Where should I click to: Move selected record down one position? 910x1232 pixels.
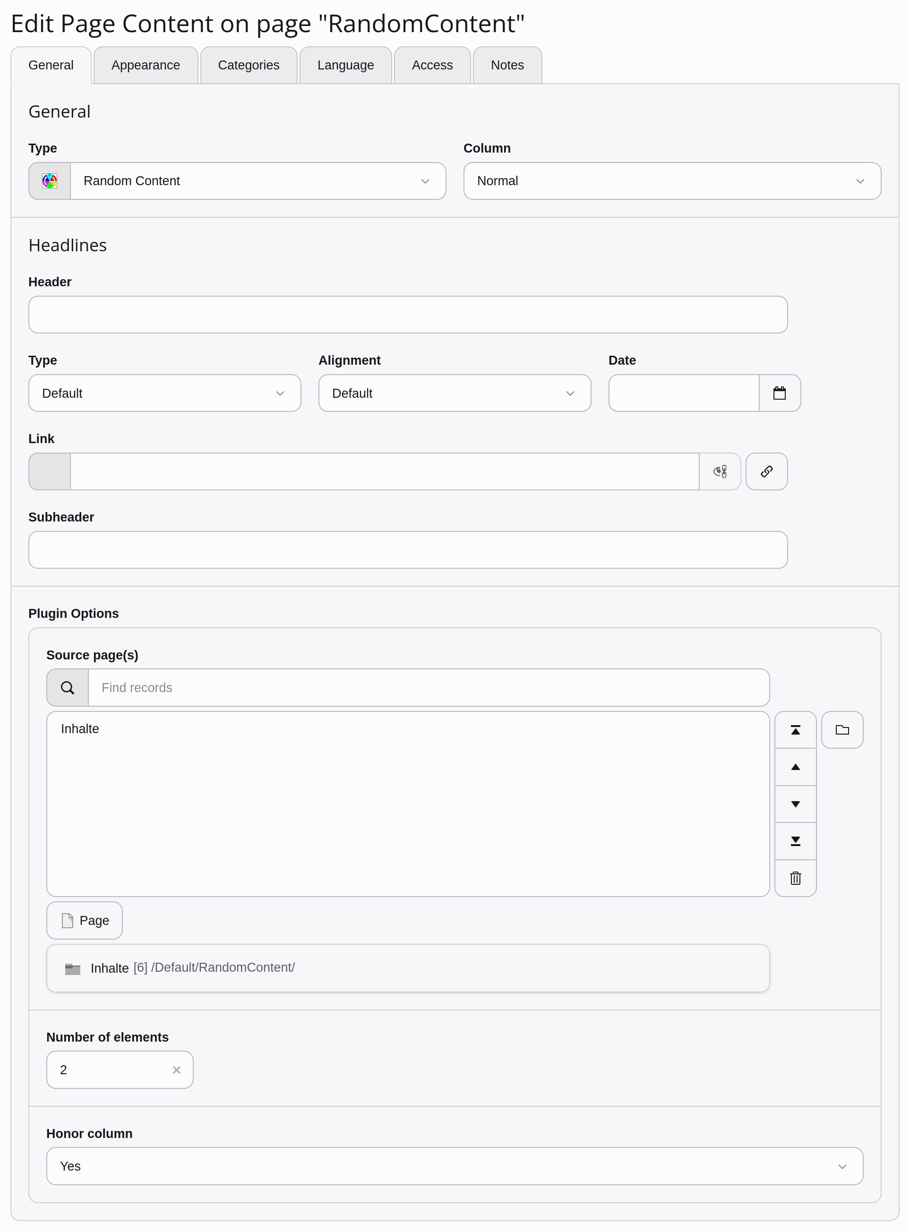pos(796,804)
